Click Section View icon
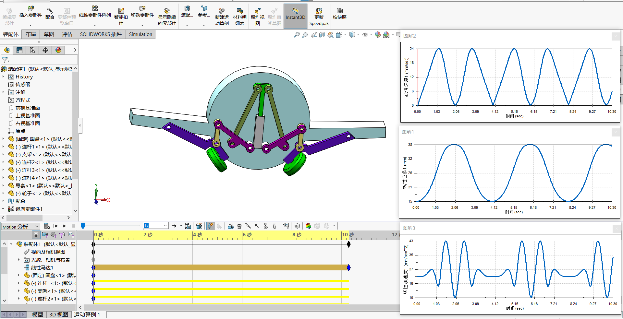 coord(322,35)
